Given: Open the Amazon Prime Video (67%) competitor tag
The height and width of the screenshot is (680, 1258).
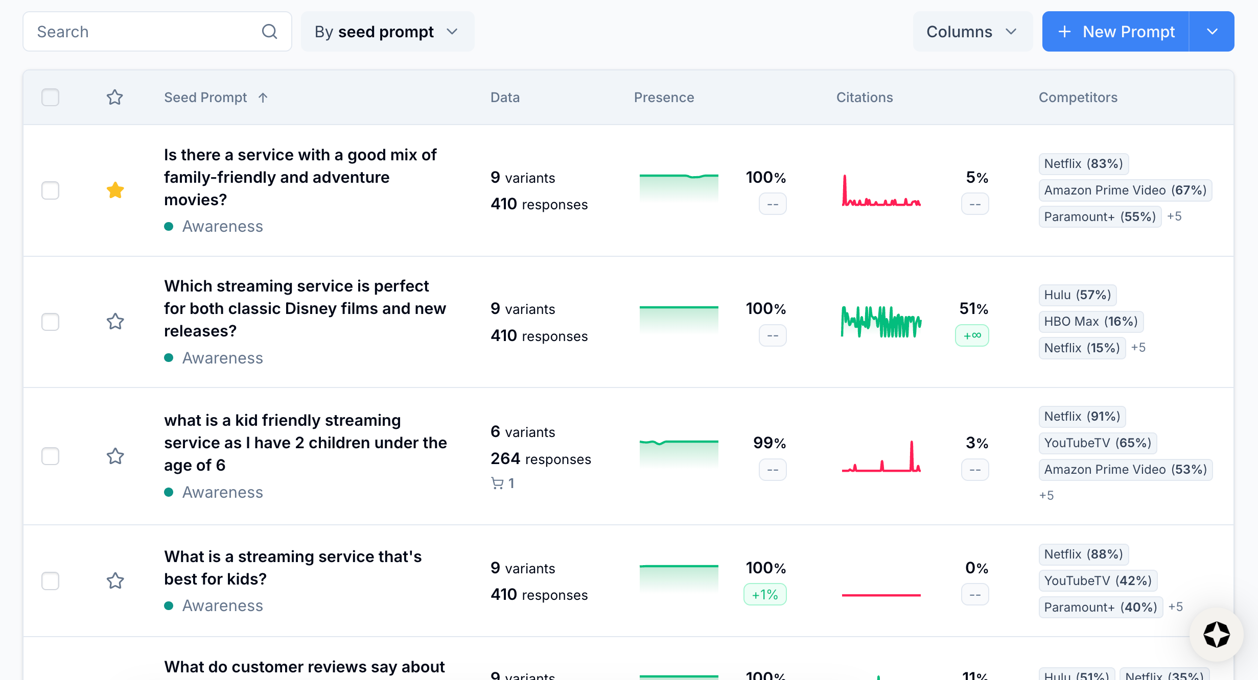Looking at the screenshot, I should 1125,190.
